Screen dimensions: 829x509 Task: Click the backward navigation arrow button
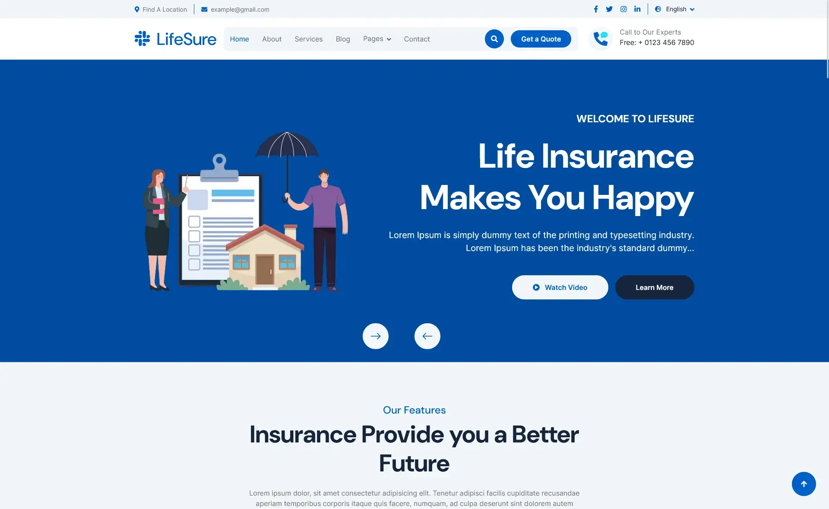[x=427, y=336]
